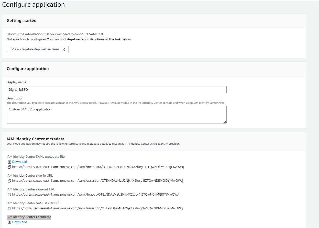Download the Identity Center Certificate via link
Screen dimensions: 319x228
[x=19, y=222]
